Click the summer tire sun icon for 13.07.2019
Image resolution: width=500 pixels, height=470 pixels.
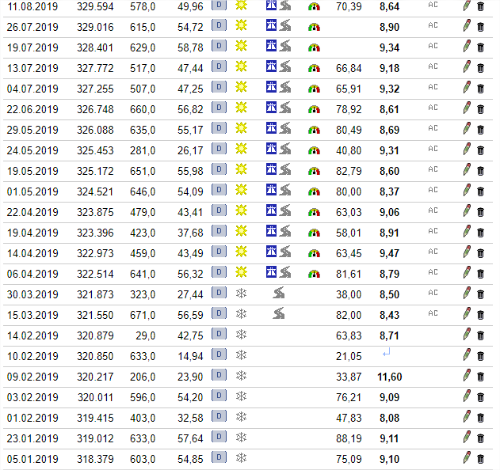[x=241, y=67]
